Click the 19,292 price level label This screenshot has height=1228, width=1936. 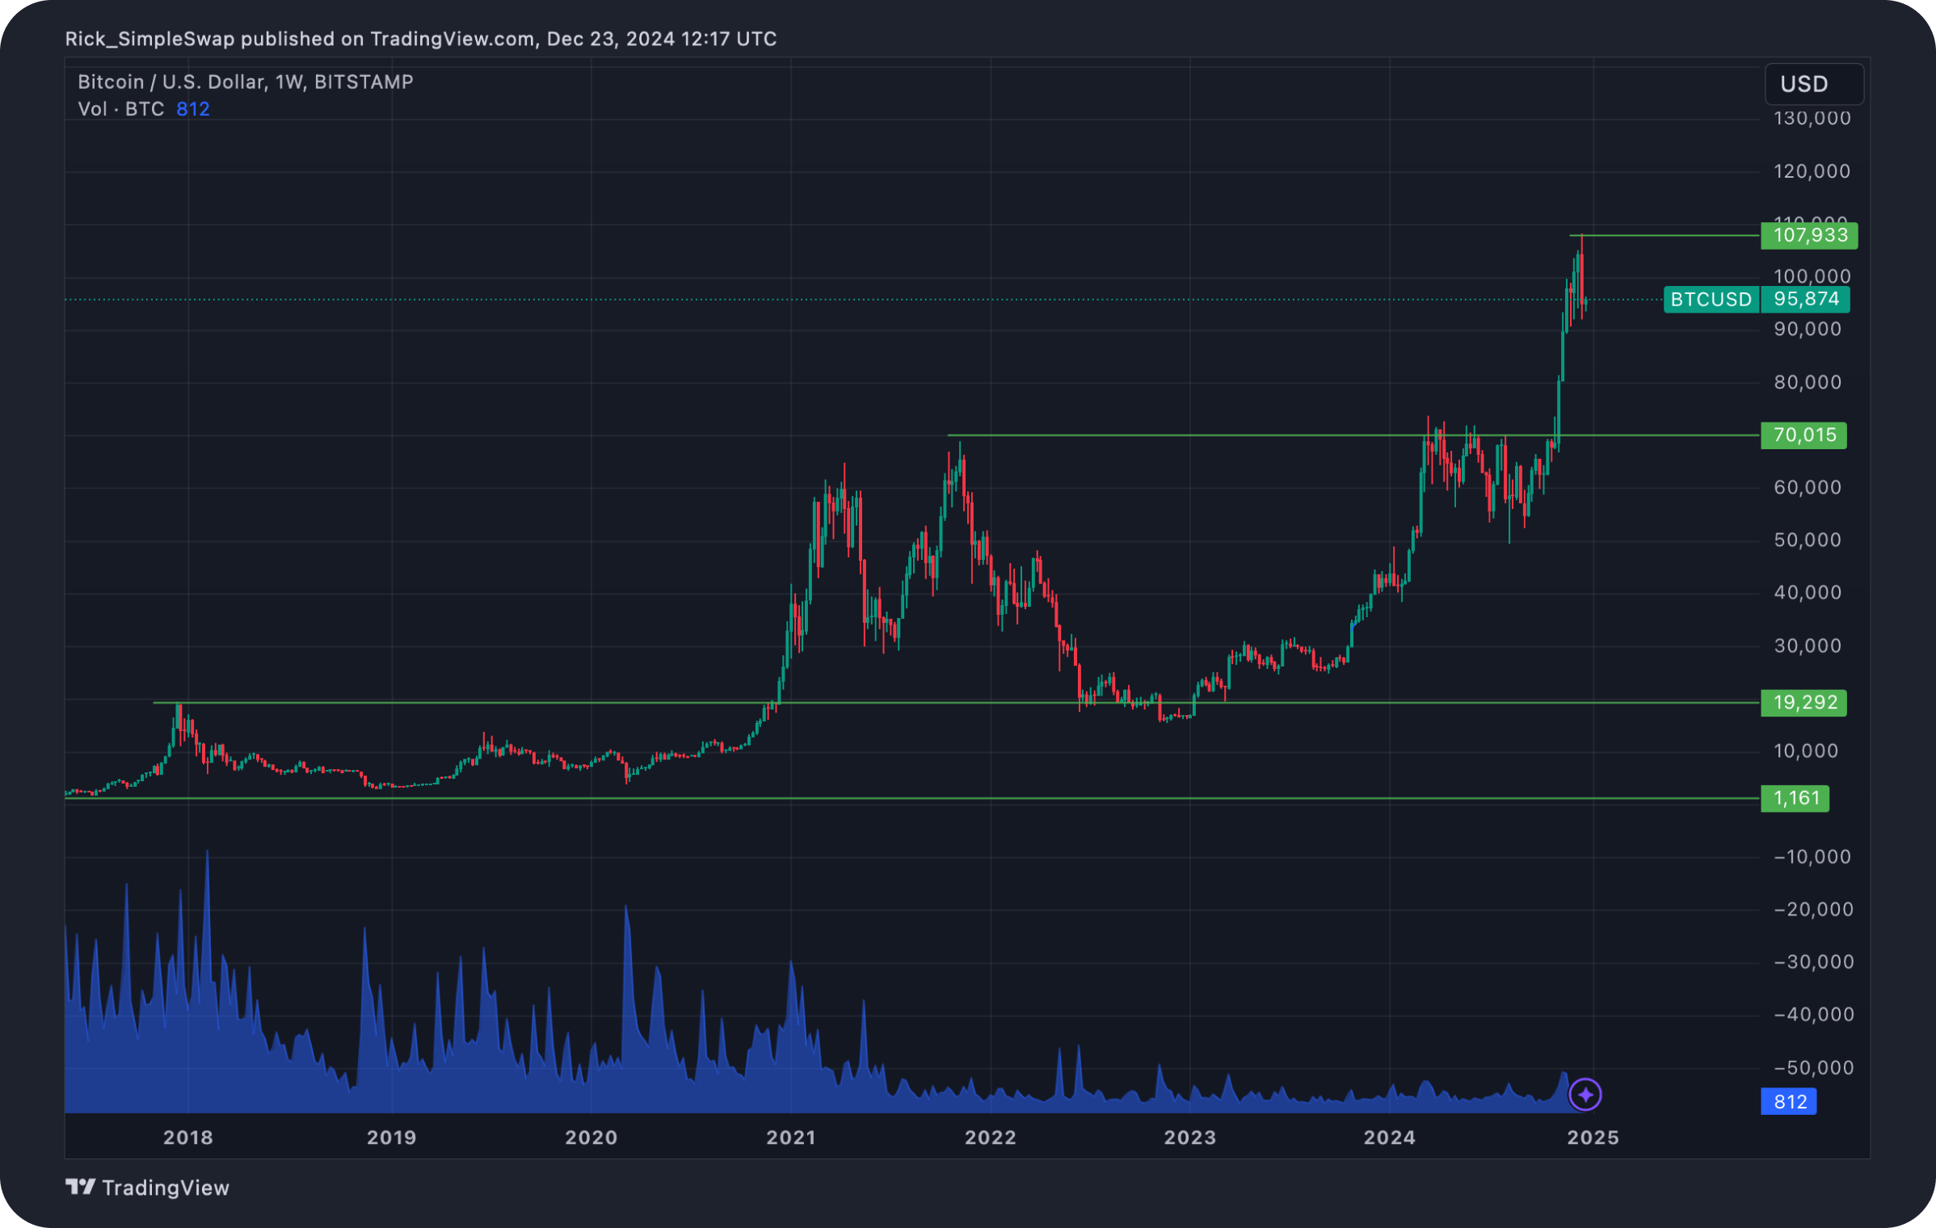point(1803,703)
